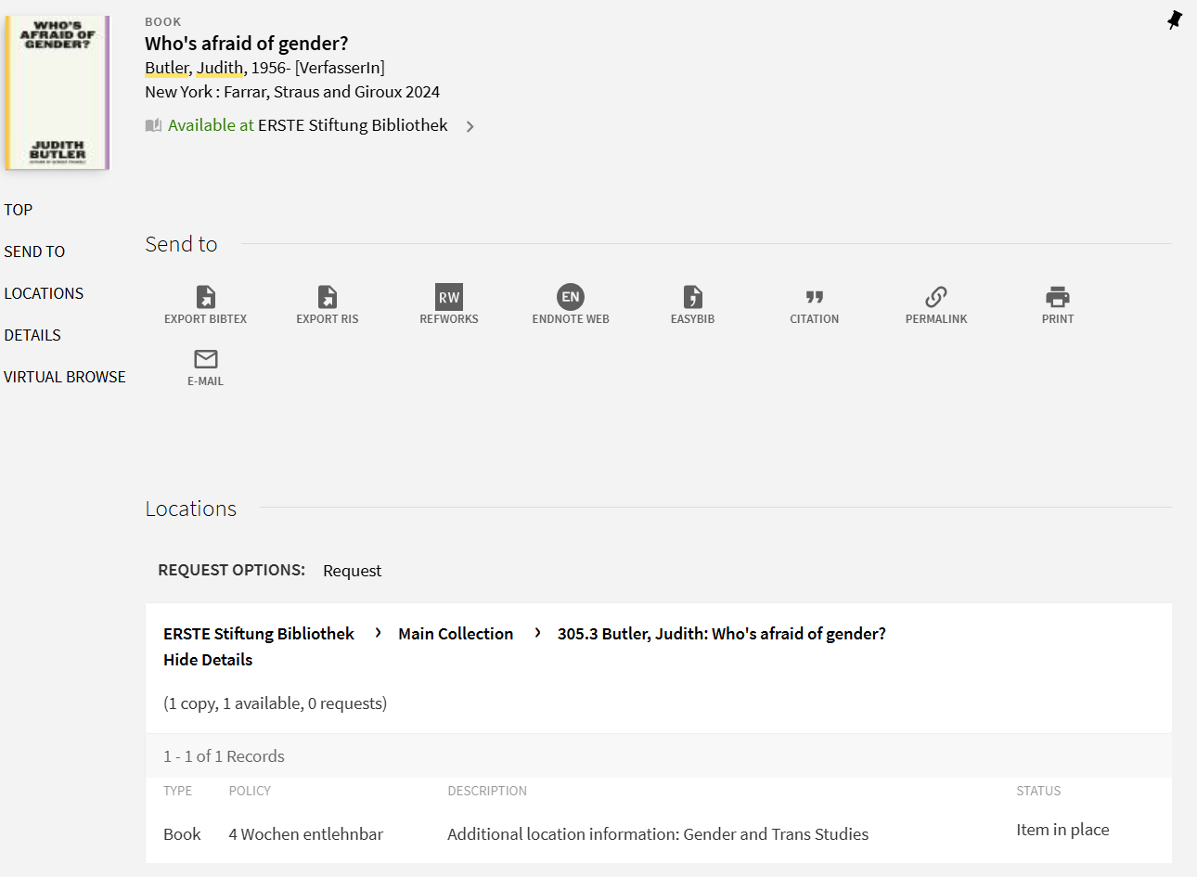Click the Request link

[x=352, y=571]
